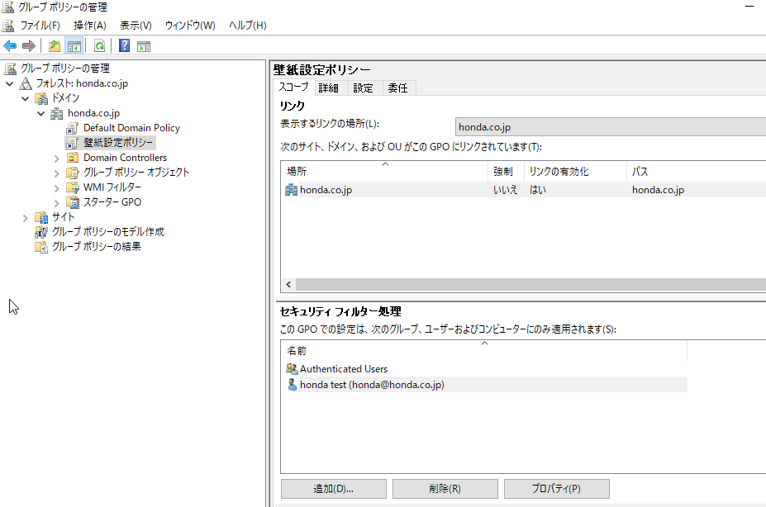766x507 pixels.
Task: Click the app icon next to the File menu
Action: click(8, 26)
